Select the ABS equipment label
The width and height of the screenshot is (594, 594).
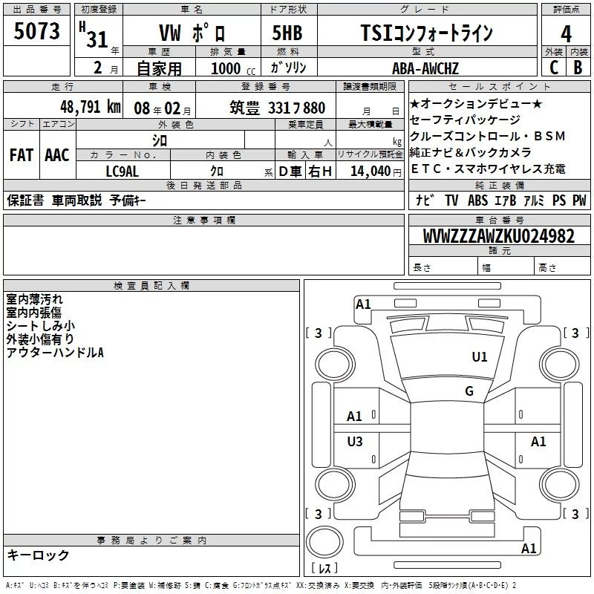(x=477, y=200)
